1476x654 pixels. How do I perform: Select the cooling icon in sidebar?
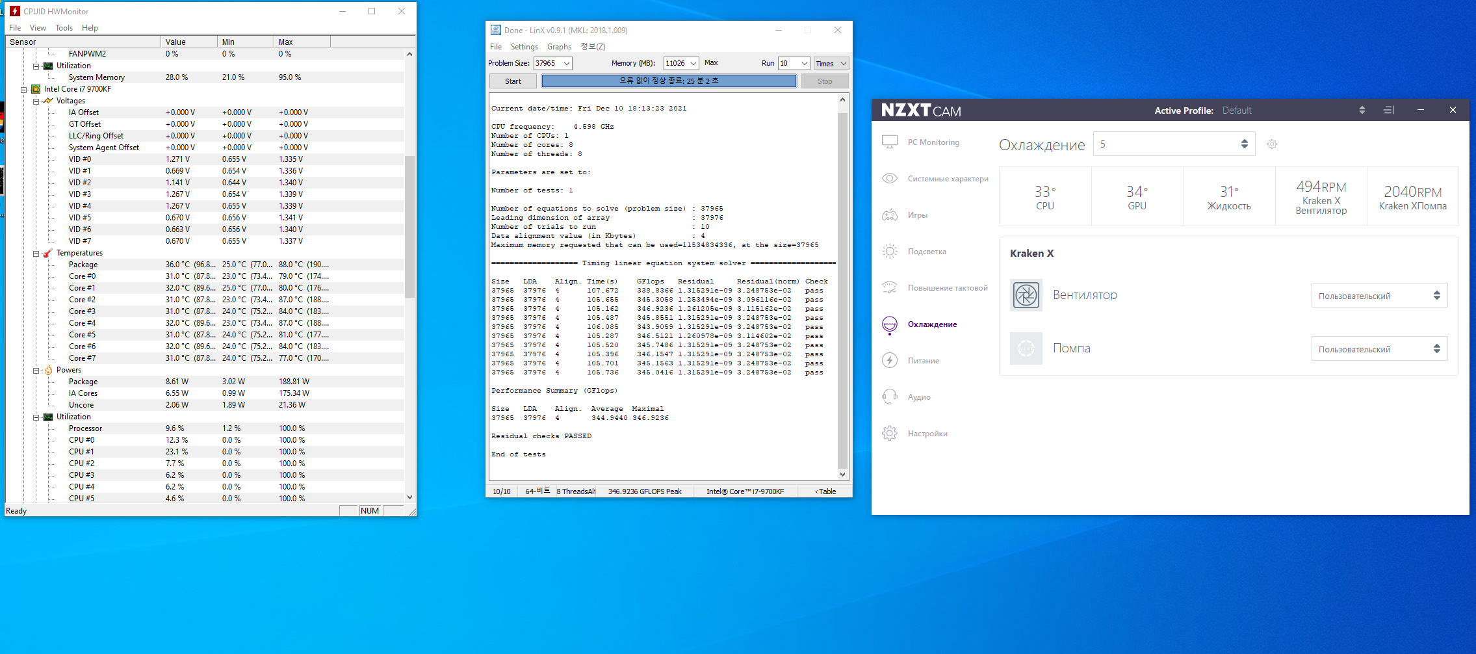pyautogui.click(x=890, y=324)
